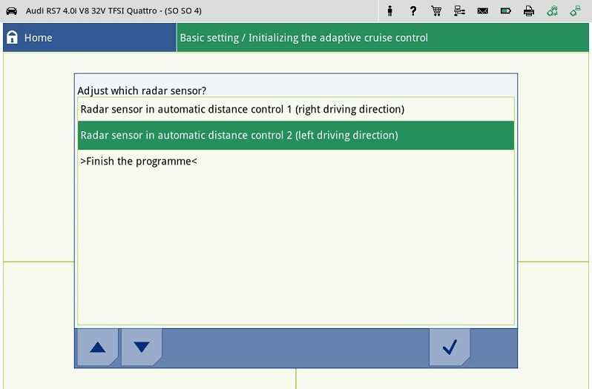This screenshot has height=389, width=592.
Task: Open help via the question mark icon
Action: 413,11
